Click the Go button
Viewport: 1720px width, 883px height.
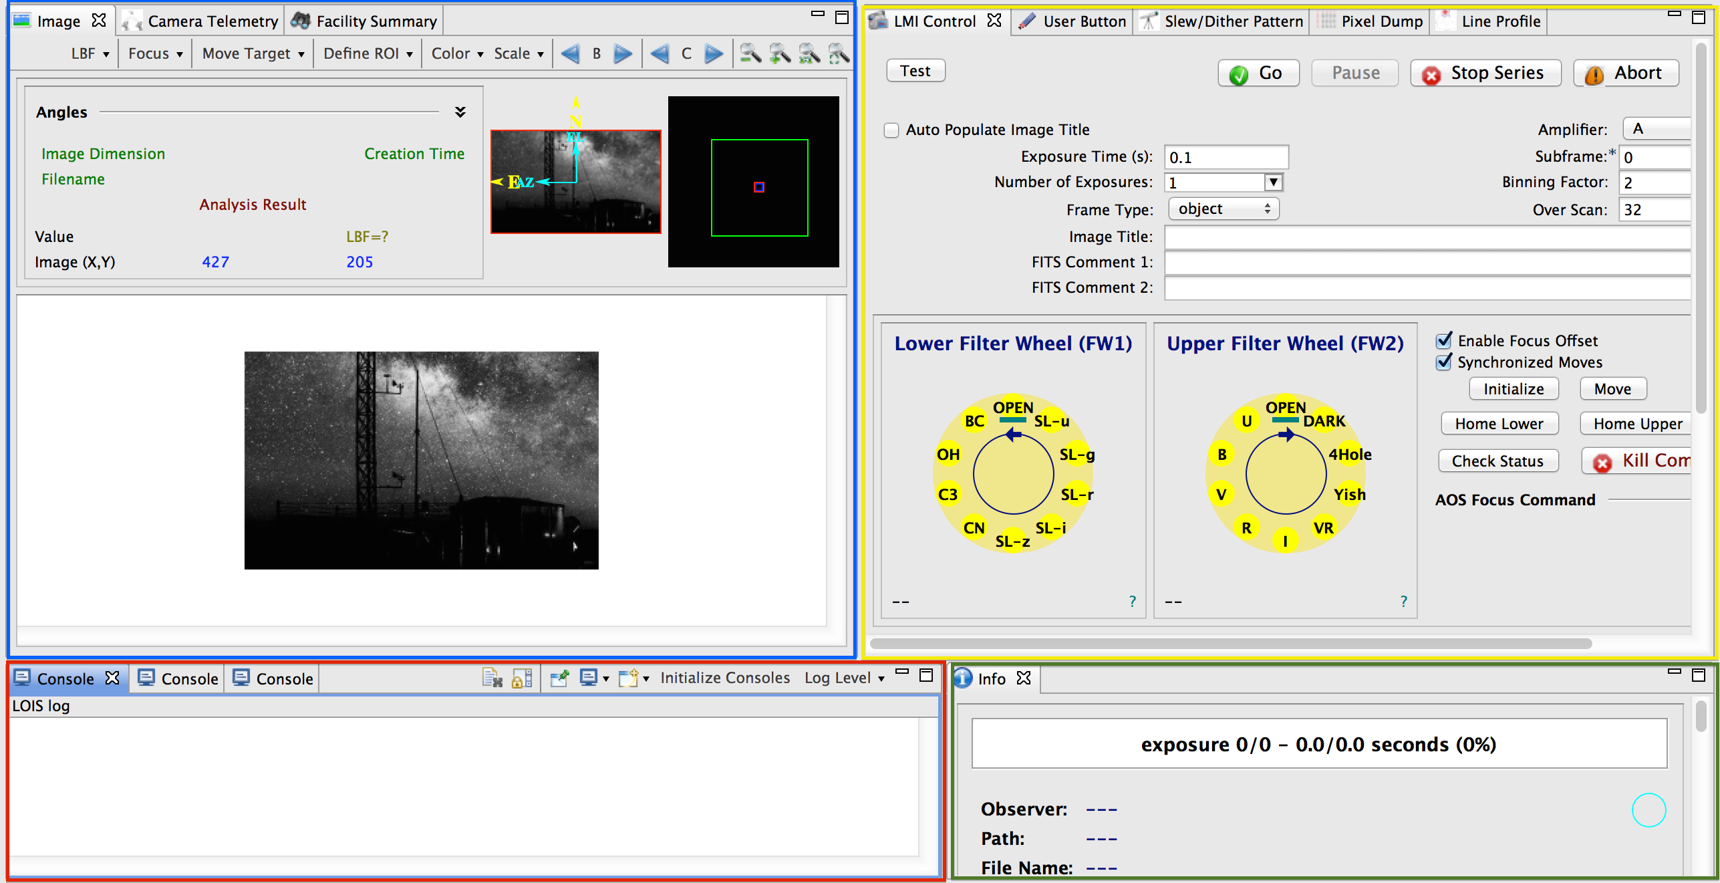coord(1258,73)
